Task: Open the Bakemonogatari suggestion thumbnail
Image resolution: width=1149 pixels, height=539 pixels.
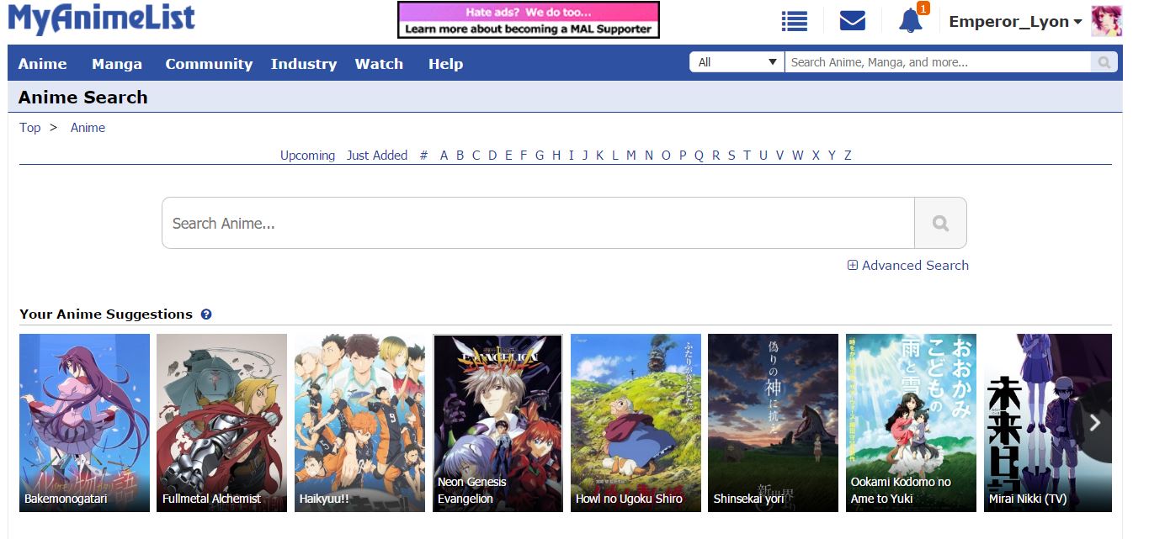Action: pos(84,423)
